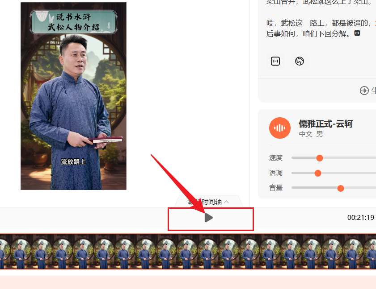This screenshot has height=289, width=376.
Task: Click the 语调 label
Action: click(x=276, y=173)
